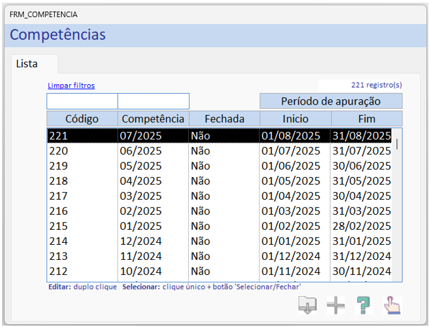Click Inicio date 01/04/2025

click(291, 196)
